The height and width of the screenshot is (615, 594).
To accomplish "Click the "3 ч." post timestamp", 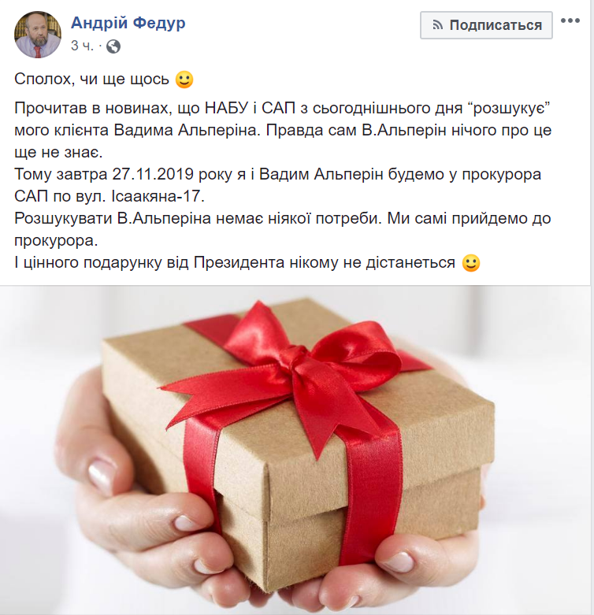I will [83, 46].
